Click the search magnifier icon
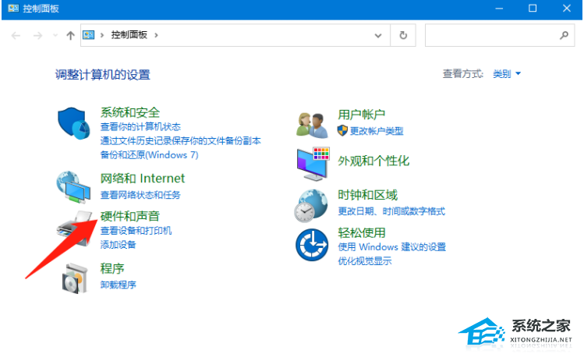584x354 pixels. [x=564, y=35]
